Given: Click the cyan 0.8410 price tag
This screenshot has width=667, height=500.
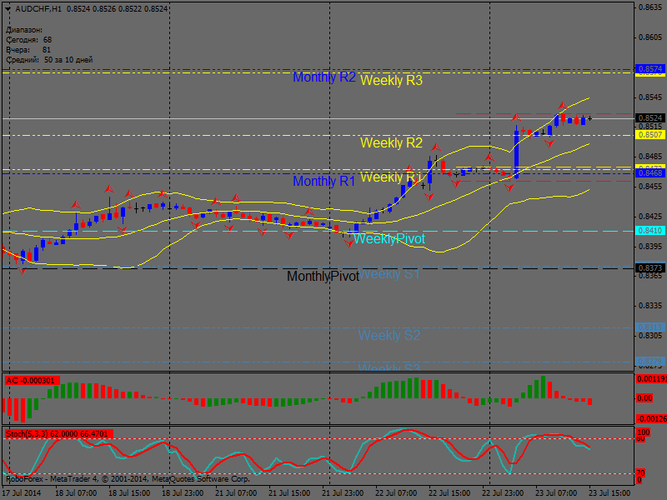Looking at the screenshot, I should click(649, 231).
